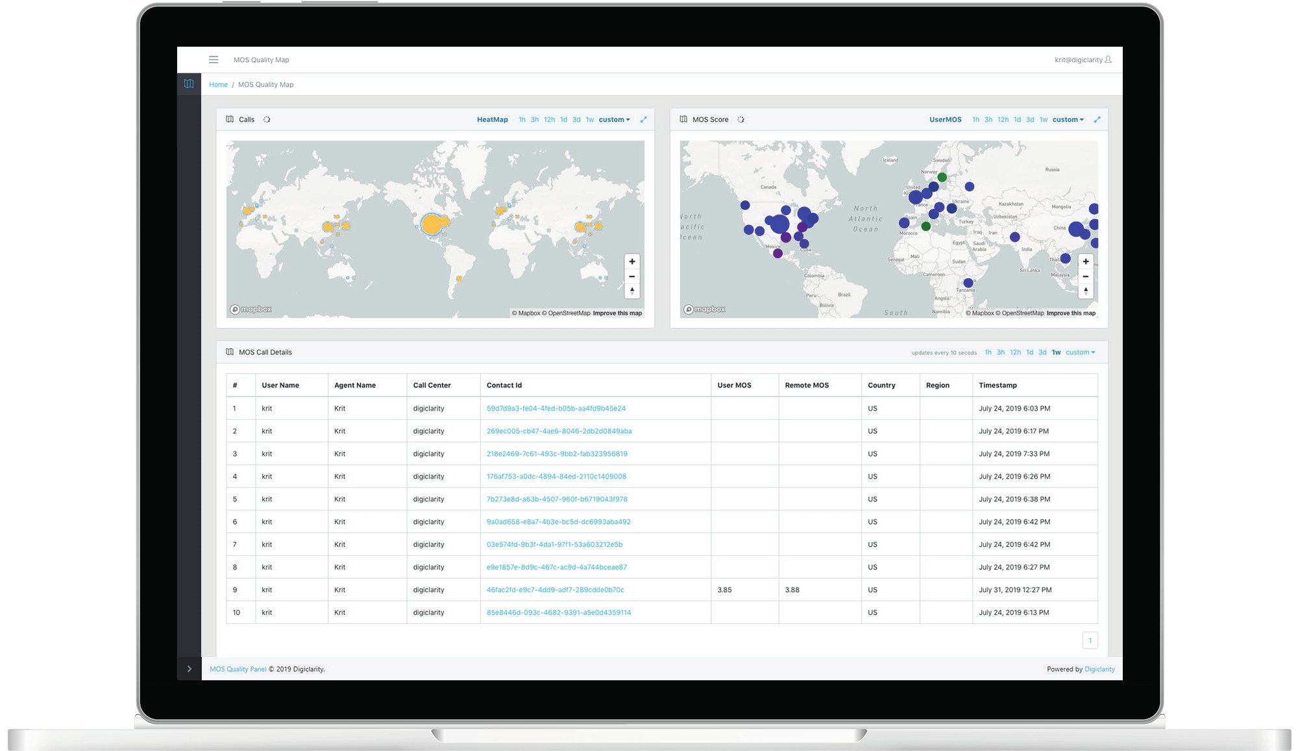Expand the MOS Score panel to fullscreen
Viewport: 1298px width, 751px height.
click(x=1097, y=119)
